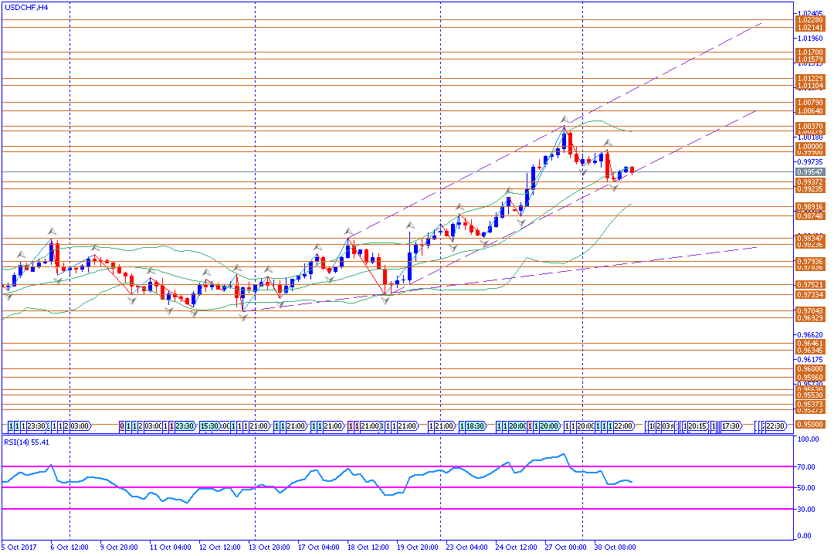Click the RSI(14) 55.41 indicator label
The width and height of the screenshot is (834, 556).
tap(26, 442)
